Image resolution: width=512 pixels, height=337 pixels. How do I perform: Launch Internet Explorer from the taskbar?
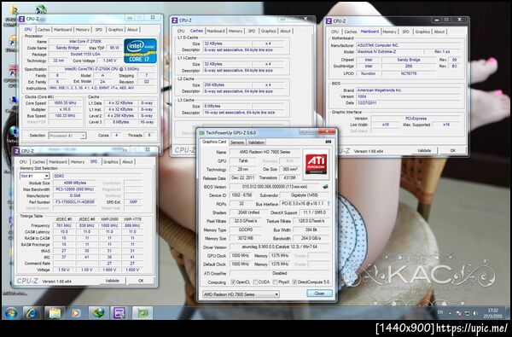point(32,313)
